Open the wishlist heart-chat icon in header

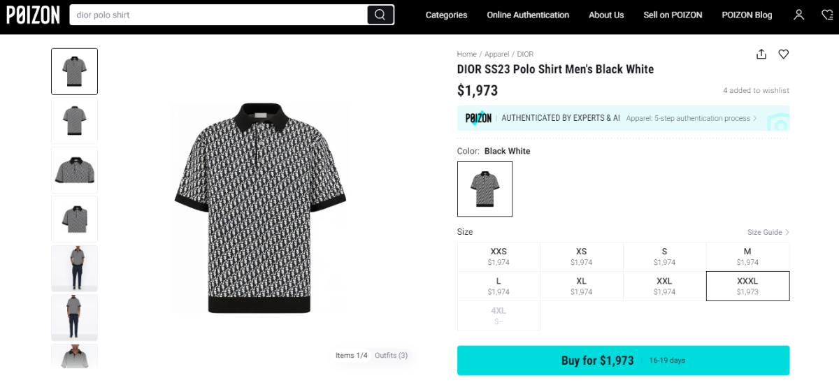pos(827,15)
